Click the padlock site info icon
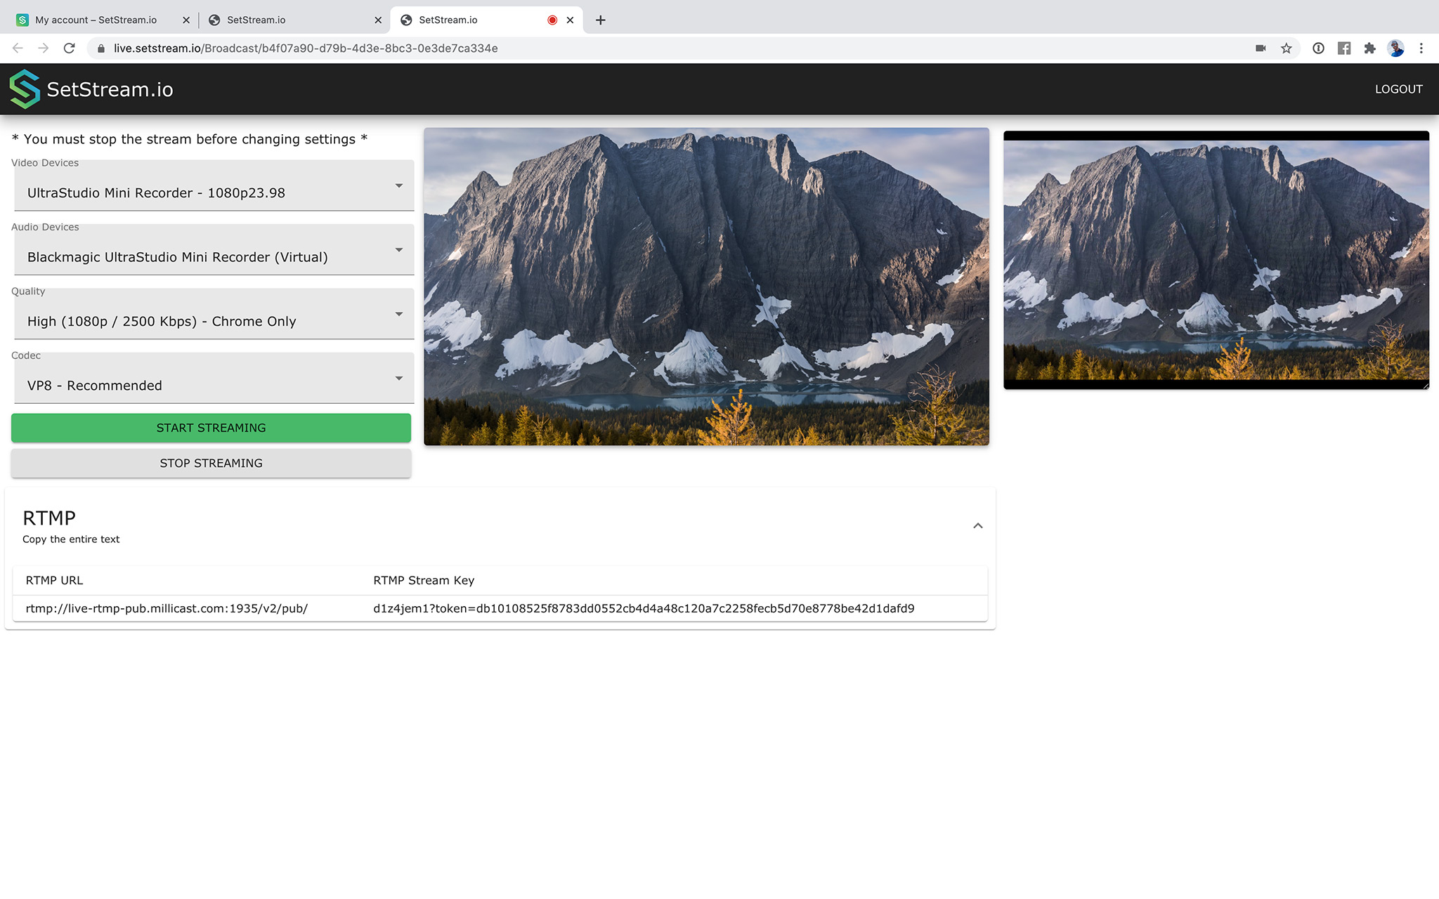 tap(101, 48)
